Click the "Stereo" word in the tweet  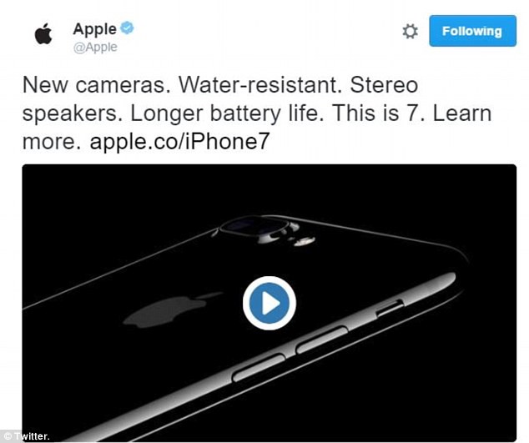[384, 85]
